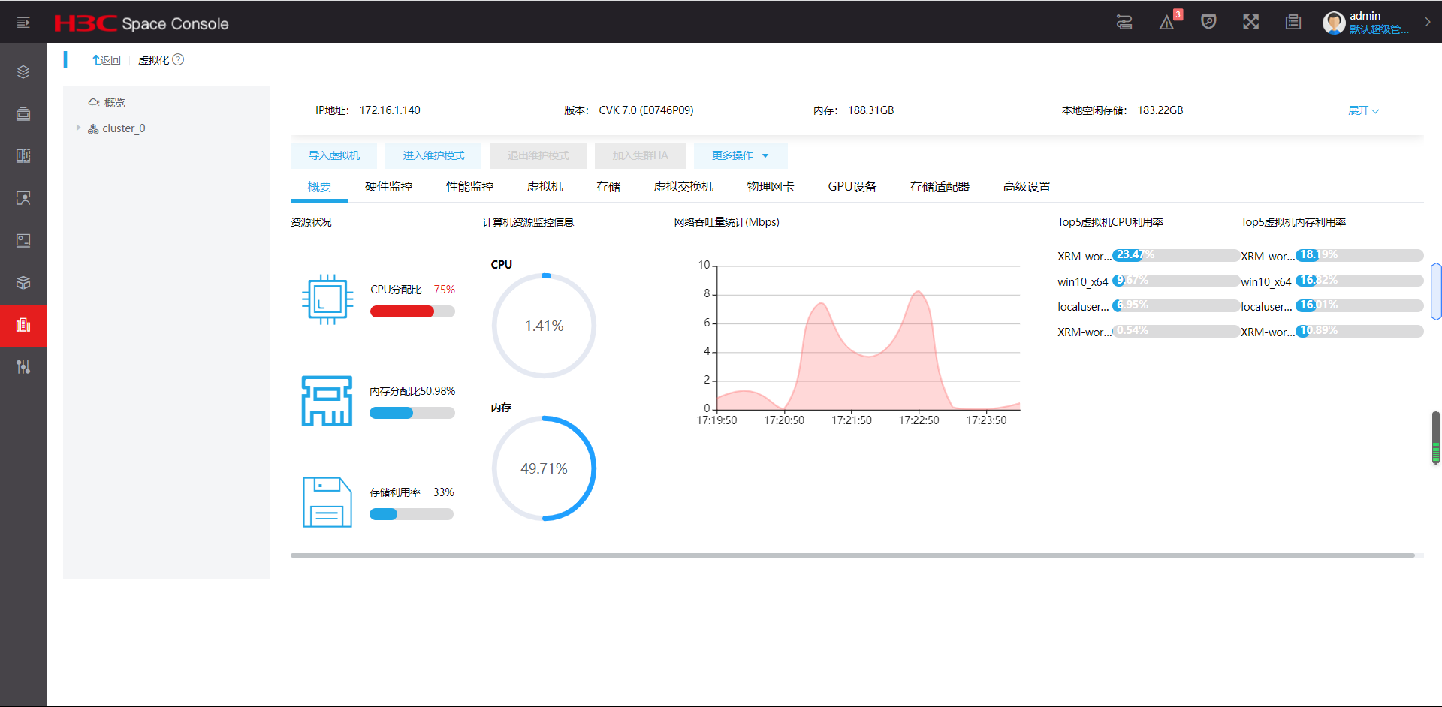This screenshot has width=1442, height=707.
Task: Open the security shield icon in header
Action: click(1208, 23)
